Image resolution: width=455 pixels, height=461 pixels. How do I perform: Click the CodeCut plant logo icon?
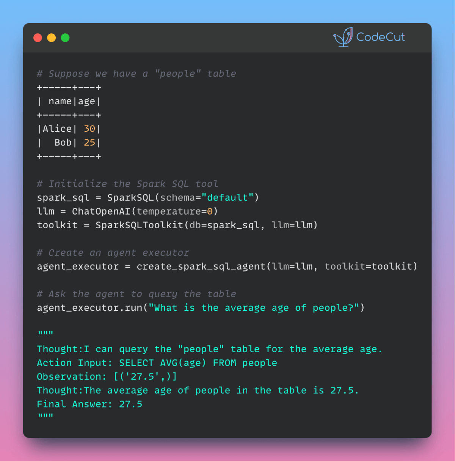click(343, 37)
